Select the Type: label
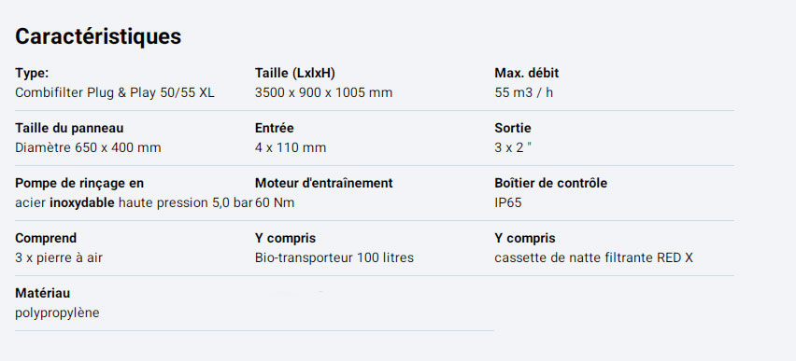Image resolution: width=796 pixels, height=361 pixels. tap(32, 73)
